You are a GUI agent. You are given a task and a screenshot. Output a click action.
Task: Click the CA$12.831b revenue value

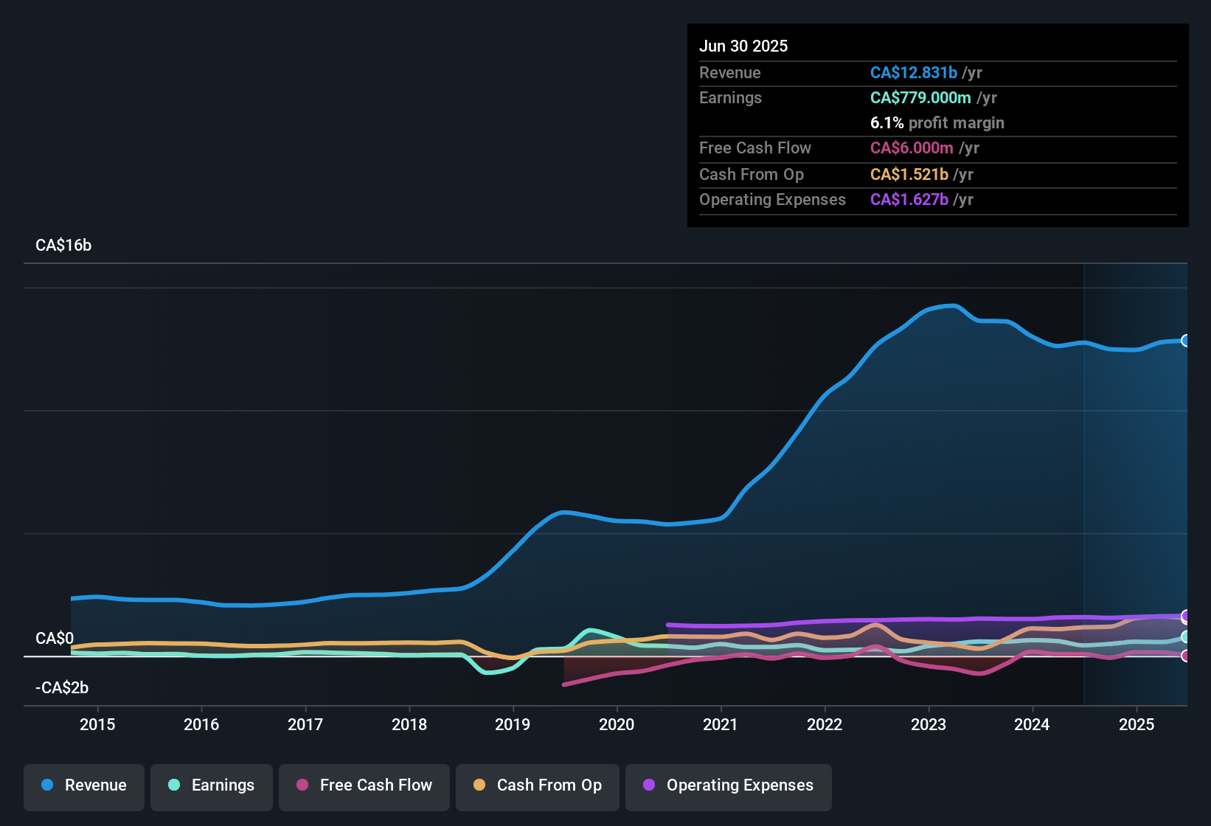(x=914, y=73)
